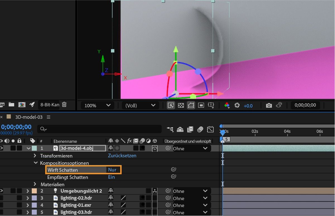Open the parent dropdown for Umgebungslicht 2

click(x=192, y=191)
